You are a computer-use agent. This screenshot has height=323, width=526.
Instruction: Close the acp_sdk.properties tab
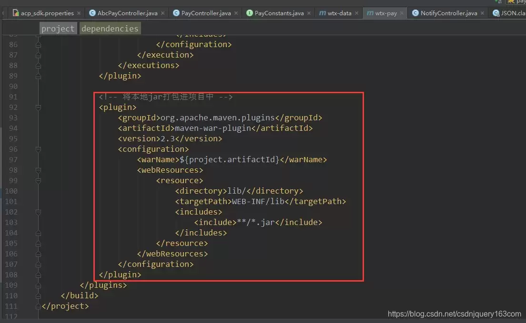click(x=79, y=13)
